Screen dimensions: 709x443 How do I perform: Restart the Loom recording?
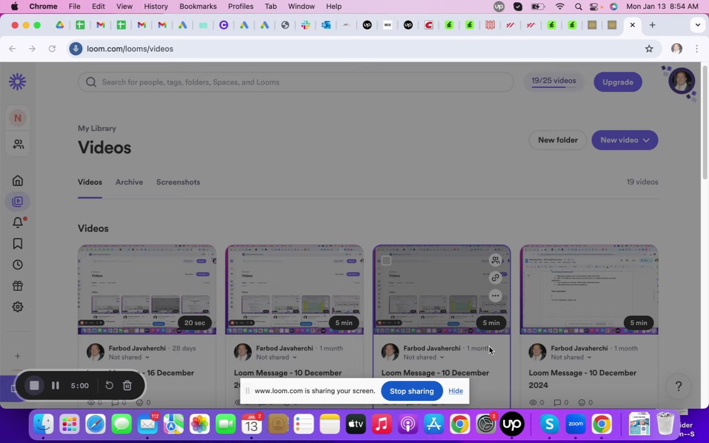pos(109,385)
